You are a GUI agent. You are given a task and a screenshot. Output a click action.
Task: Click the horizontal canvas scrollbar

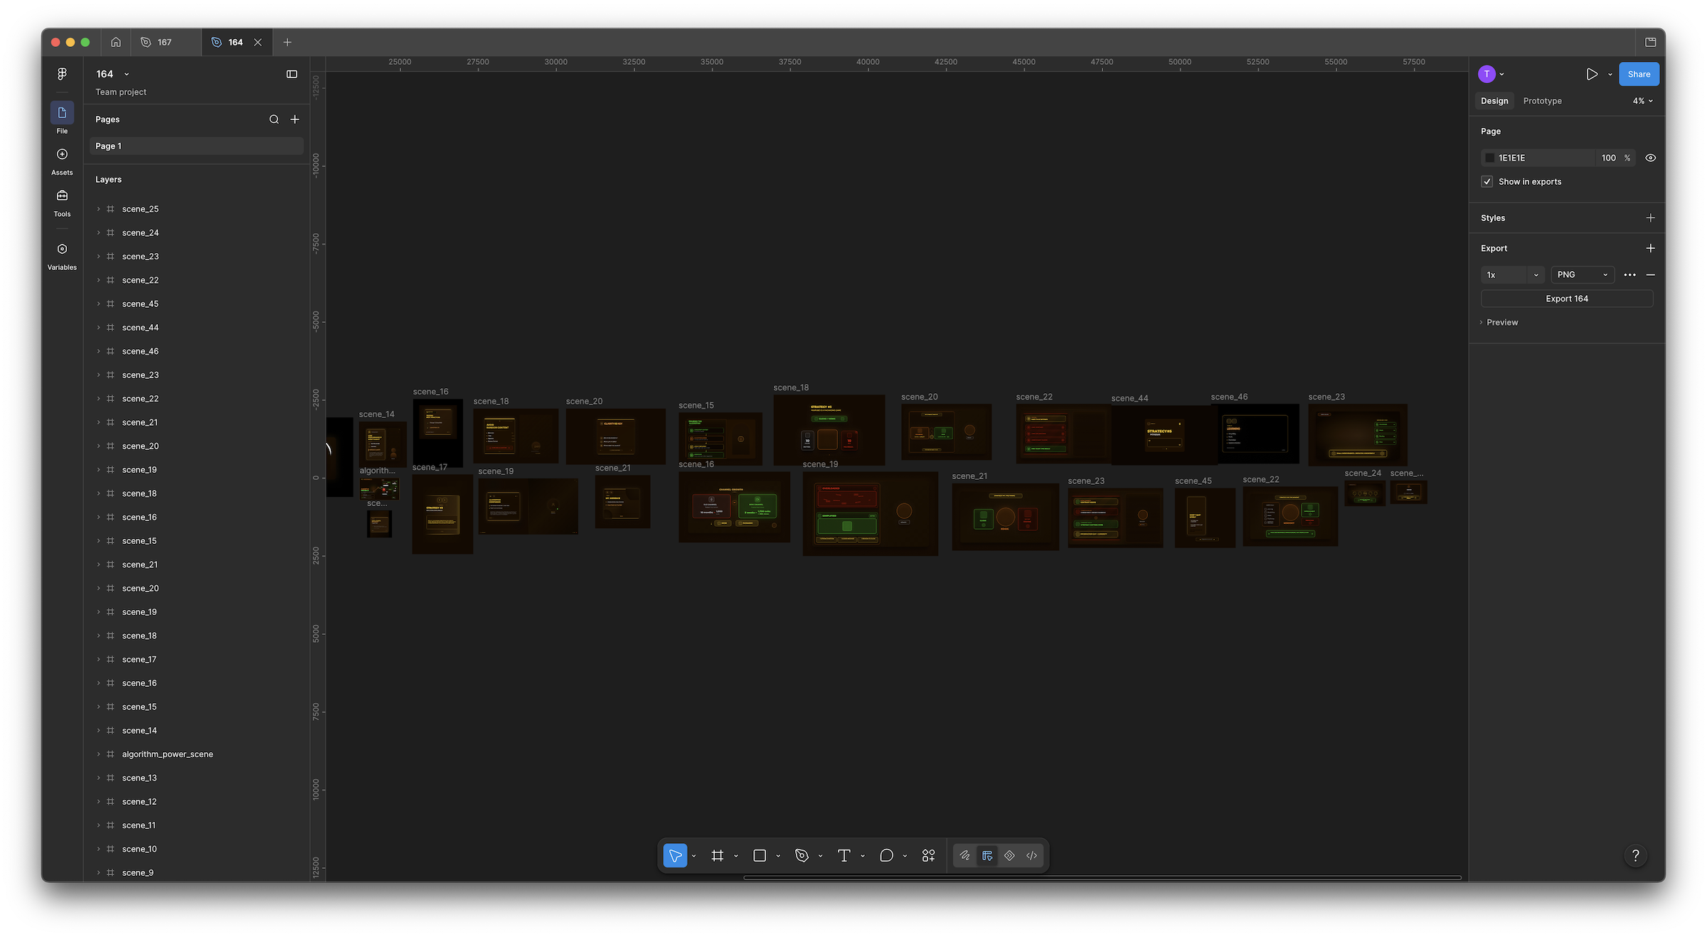1102,878
